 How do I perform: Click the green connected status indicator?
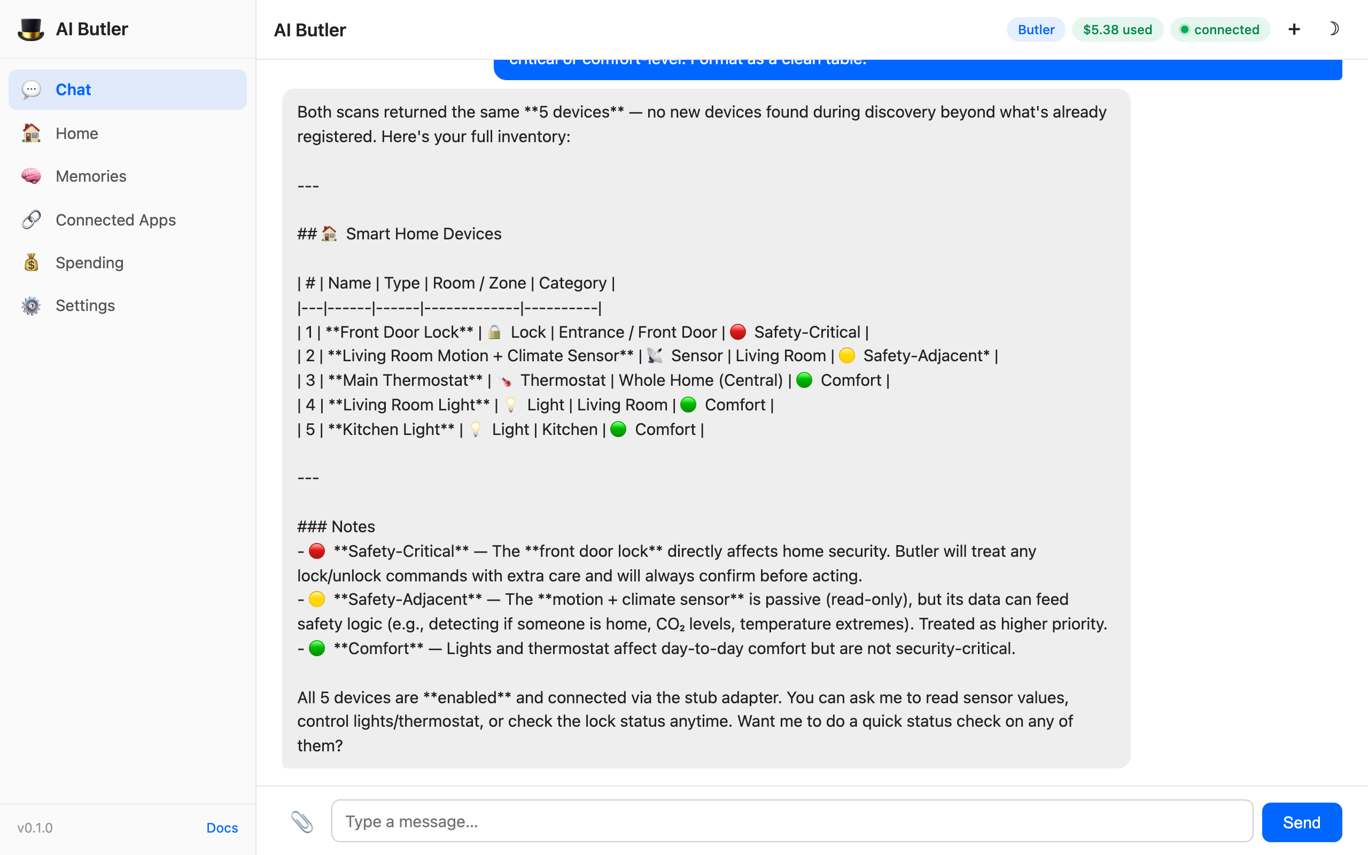pyautogui.click(x=1185, y=29)
